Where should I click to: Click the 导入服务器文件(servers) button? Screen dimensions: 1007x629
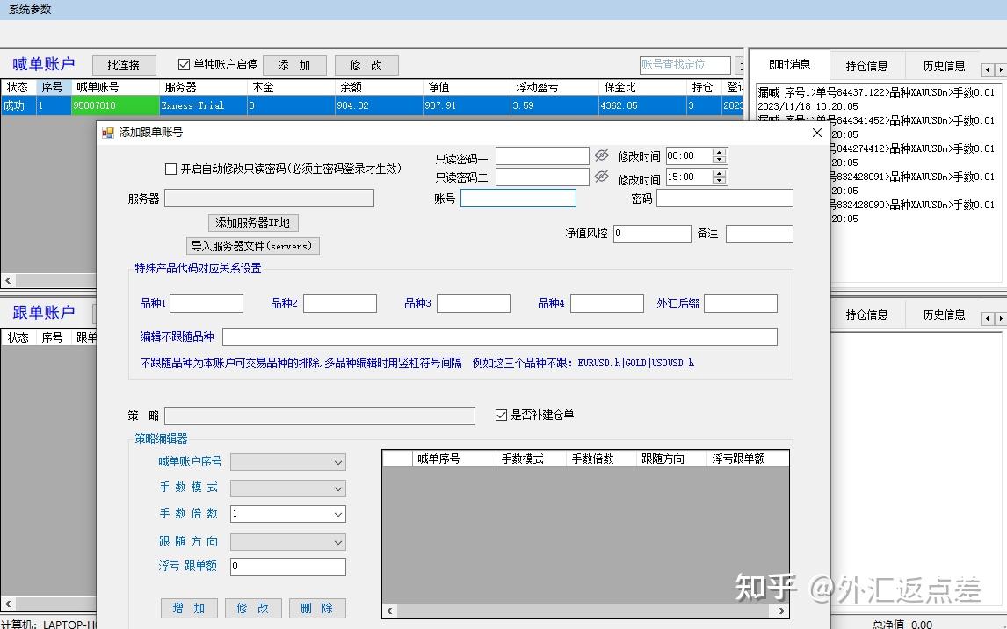[253, 245]
